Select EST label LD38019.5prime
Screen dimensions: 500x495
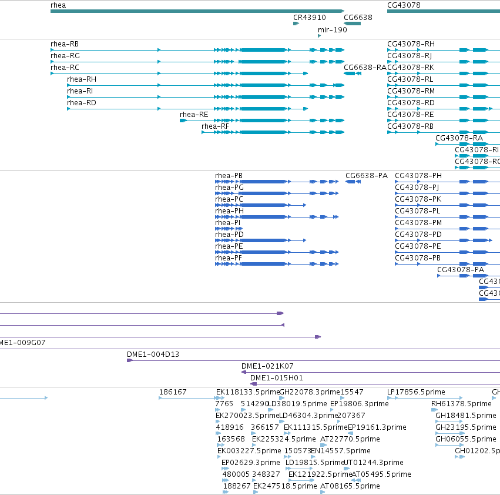click(297, 404)
